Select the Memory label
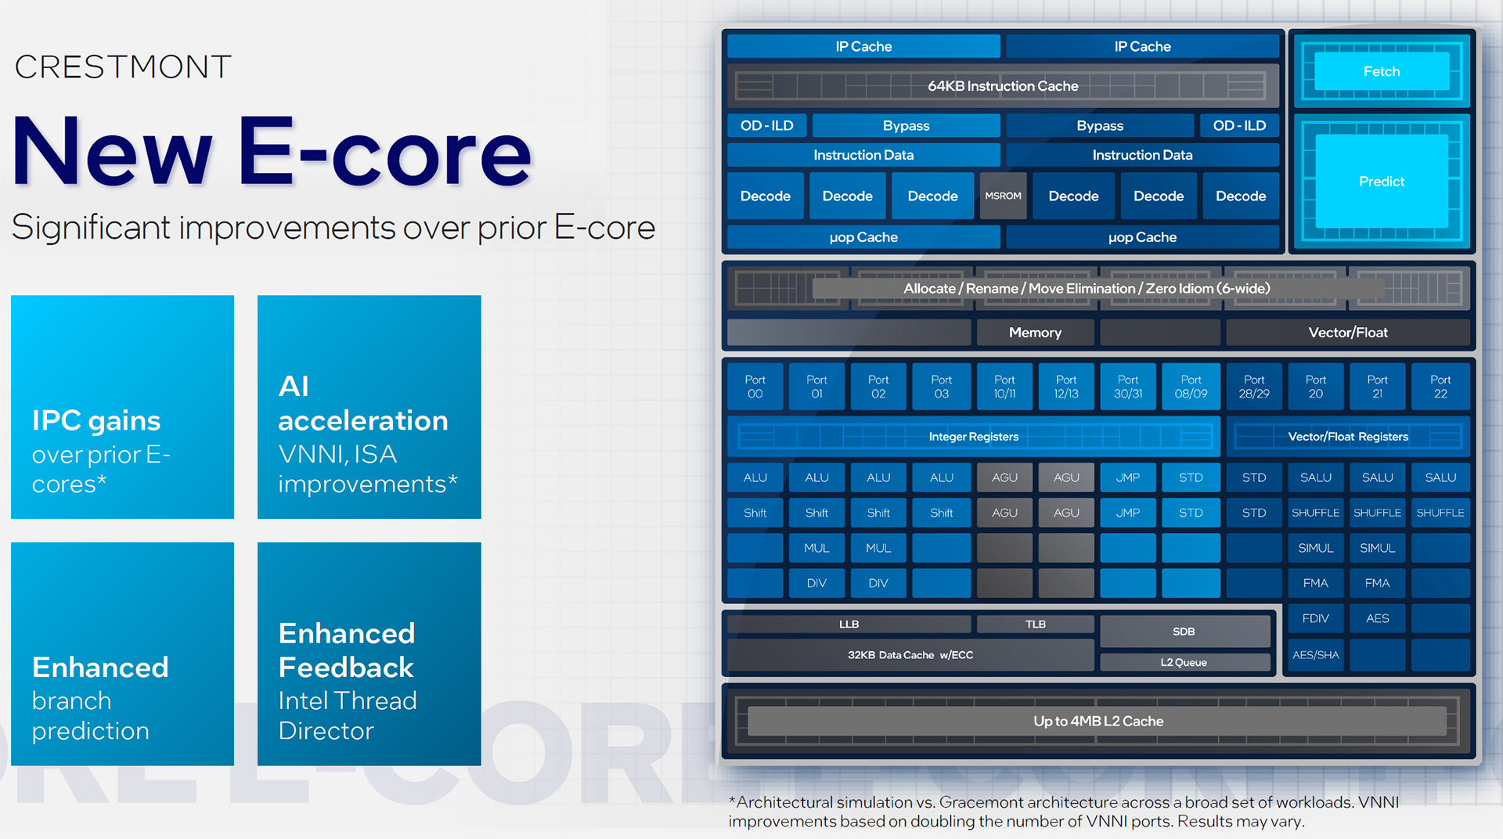This screenshot has height=839, width=1503. coord(1035,333)
